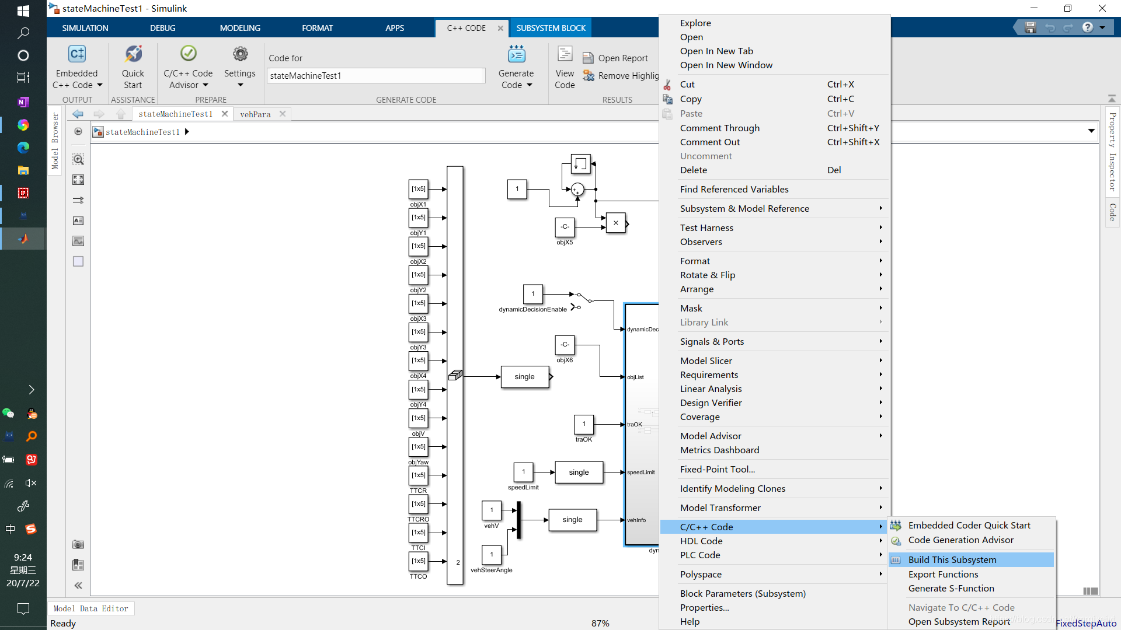Close the C++ CODE tab
This screenshot has height=630, width=1121.
tap(500, 28)
